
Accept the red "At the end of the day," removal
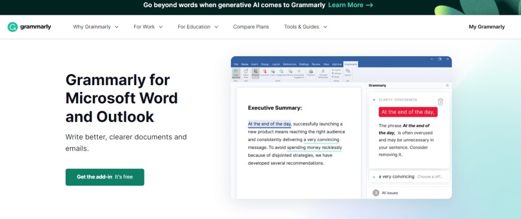pyautogui.click(x=408, y=112)
